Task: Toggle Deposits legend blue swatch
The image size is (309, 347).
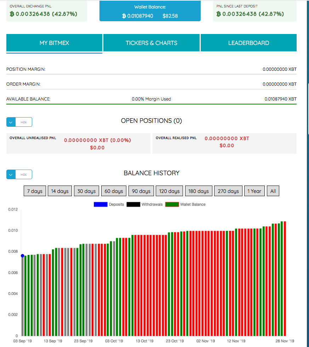Action: pos(101,205)
